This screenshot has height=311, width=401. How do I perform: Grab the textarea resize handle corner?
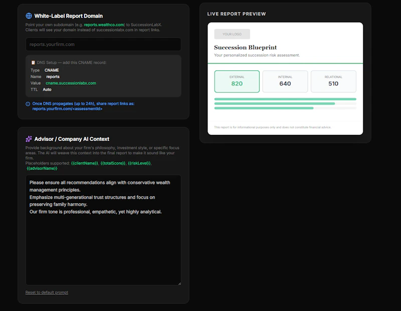(x=179, y=283)
